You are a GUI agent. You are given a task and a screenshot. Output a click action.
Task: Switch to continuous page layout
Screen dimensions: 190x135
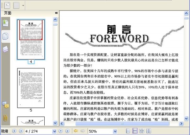[135, 131]
